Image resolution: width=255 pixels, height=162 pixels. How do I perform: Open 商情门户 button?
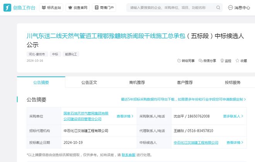(x=104, y=7)
